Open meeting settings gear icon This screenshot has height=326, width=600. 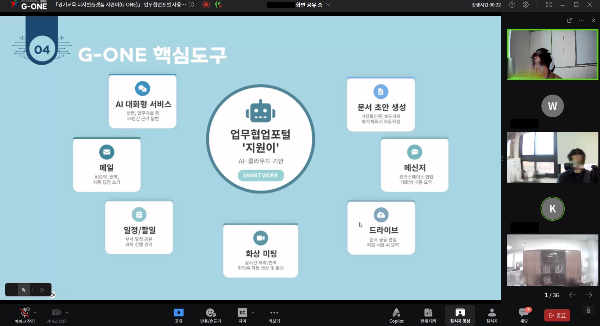pos(526,5)
